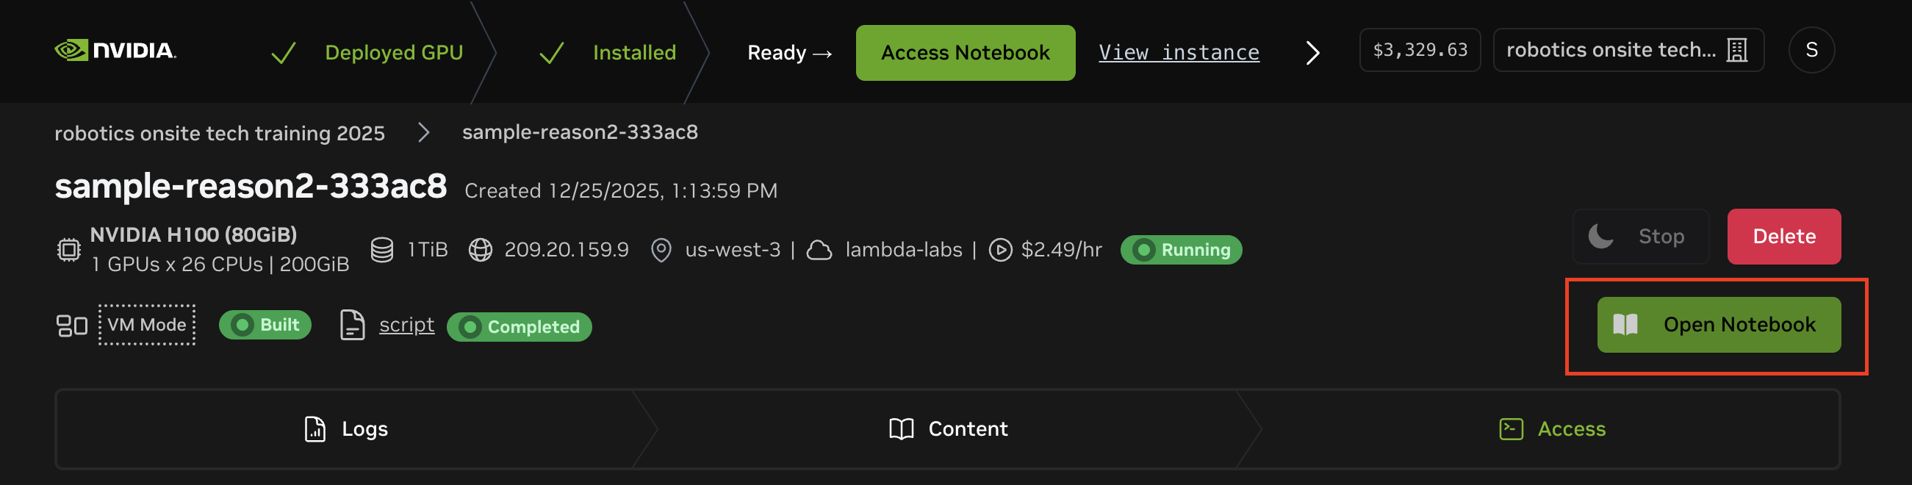Switch to the Content tab
The image size is (1912, 485).
click(948, 429)
